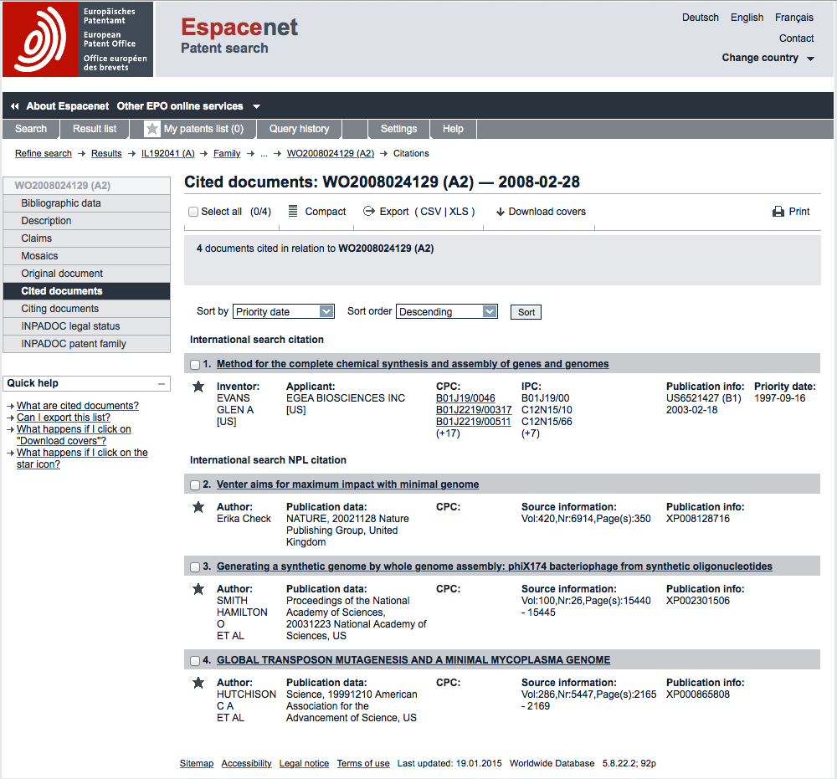Open INPADOC legal status in sidebar
The height and width of the screenshot is (779, 837).
(86, 326)
